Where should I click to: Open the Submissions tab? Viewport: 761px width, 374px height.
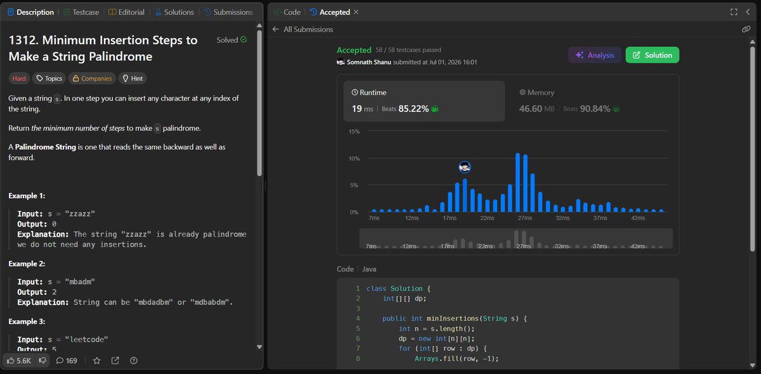coord(228,12)
